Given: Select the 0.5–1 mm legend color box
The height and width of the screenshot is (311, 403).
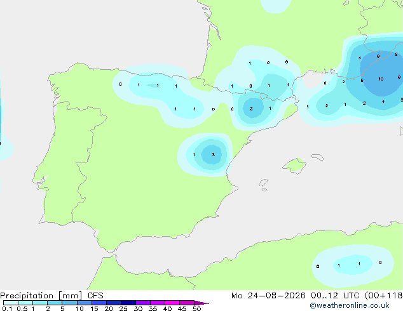Looking at the screenshot, I should (25, 303).
